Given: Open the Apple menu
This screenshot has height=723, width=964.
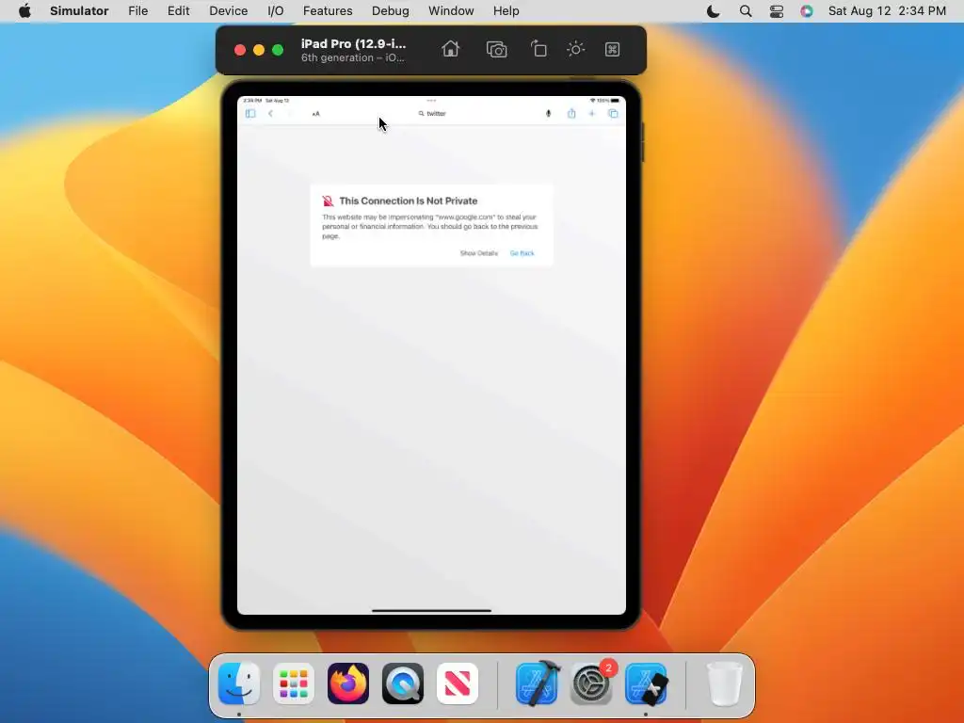Looking at the screenshot, I should coord(24,11).
